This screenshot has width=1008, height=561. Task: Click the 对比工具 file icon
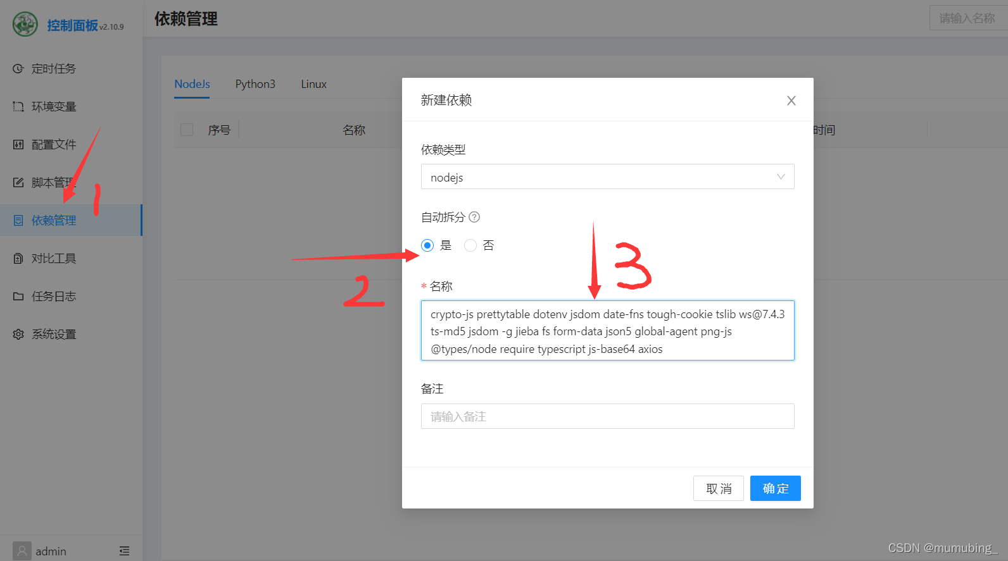18,258
